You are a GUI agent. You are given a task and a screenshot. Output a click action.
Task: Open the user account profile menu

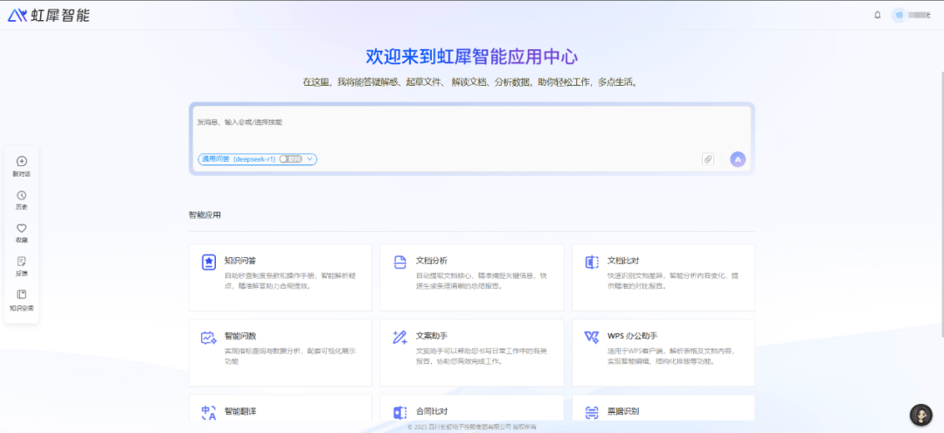coord(911,15)
